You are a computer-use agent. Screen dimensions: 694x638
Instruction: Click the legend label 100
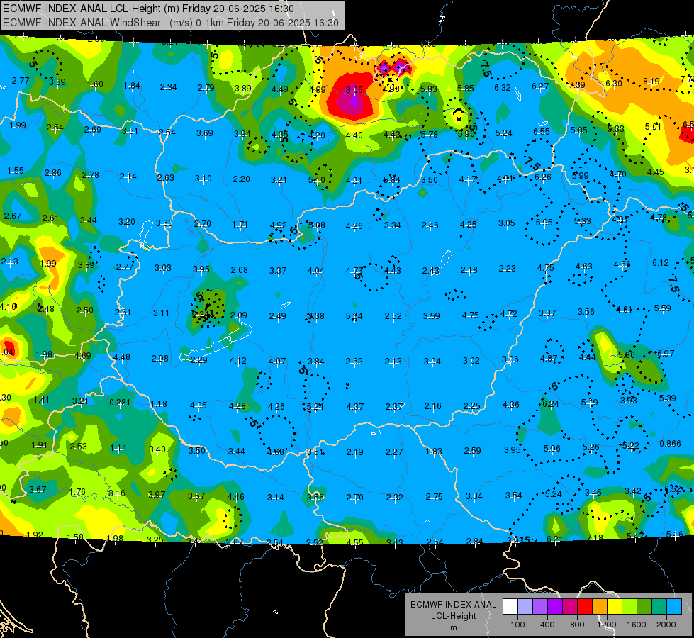517,625
